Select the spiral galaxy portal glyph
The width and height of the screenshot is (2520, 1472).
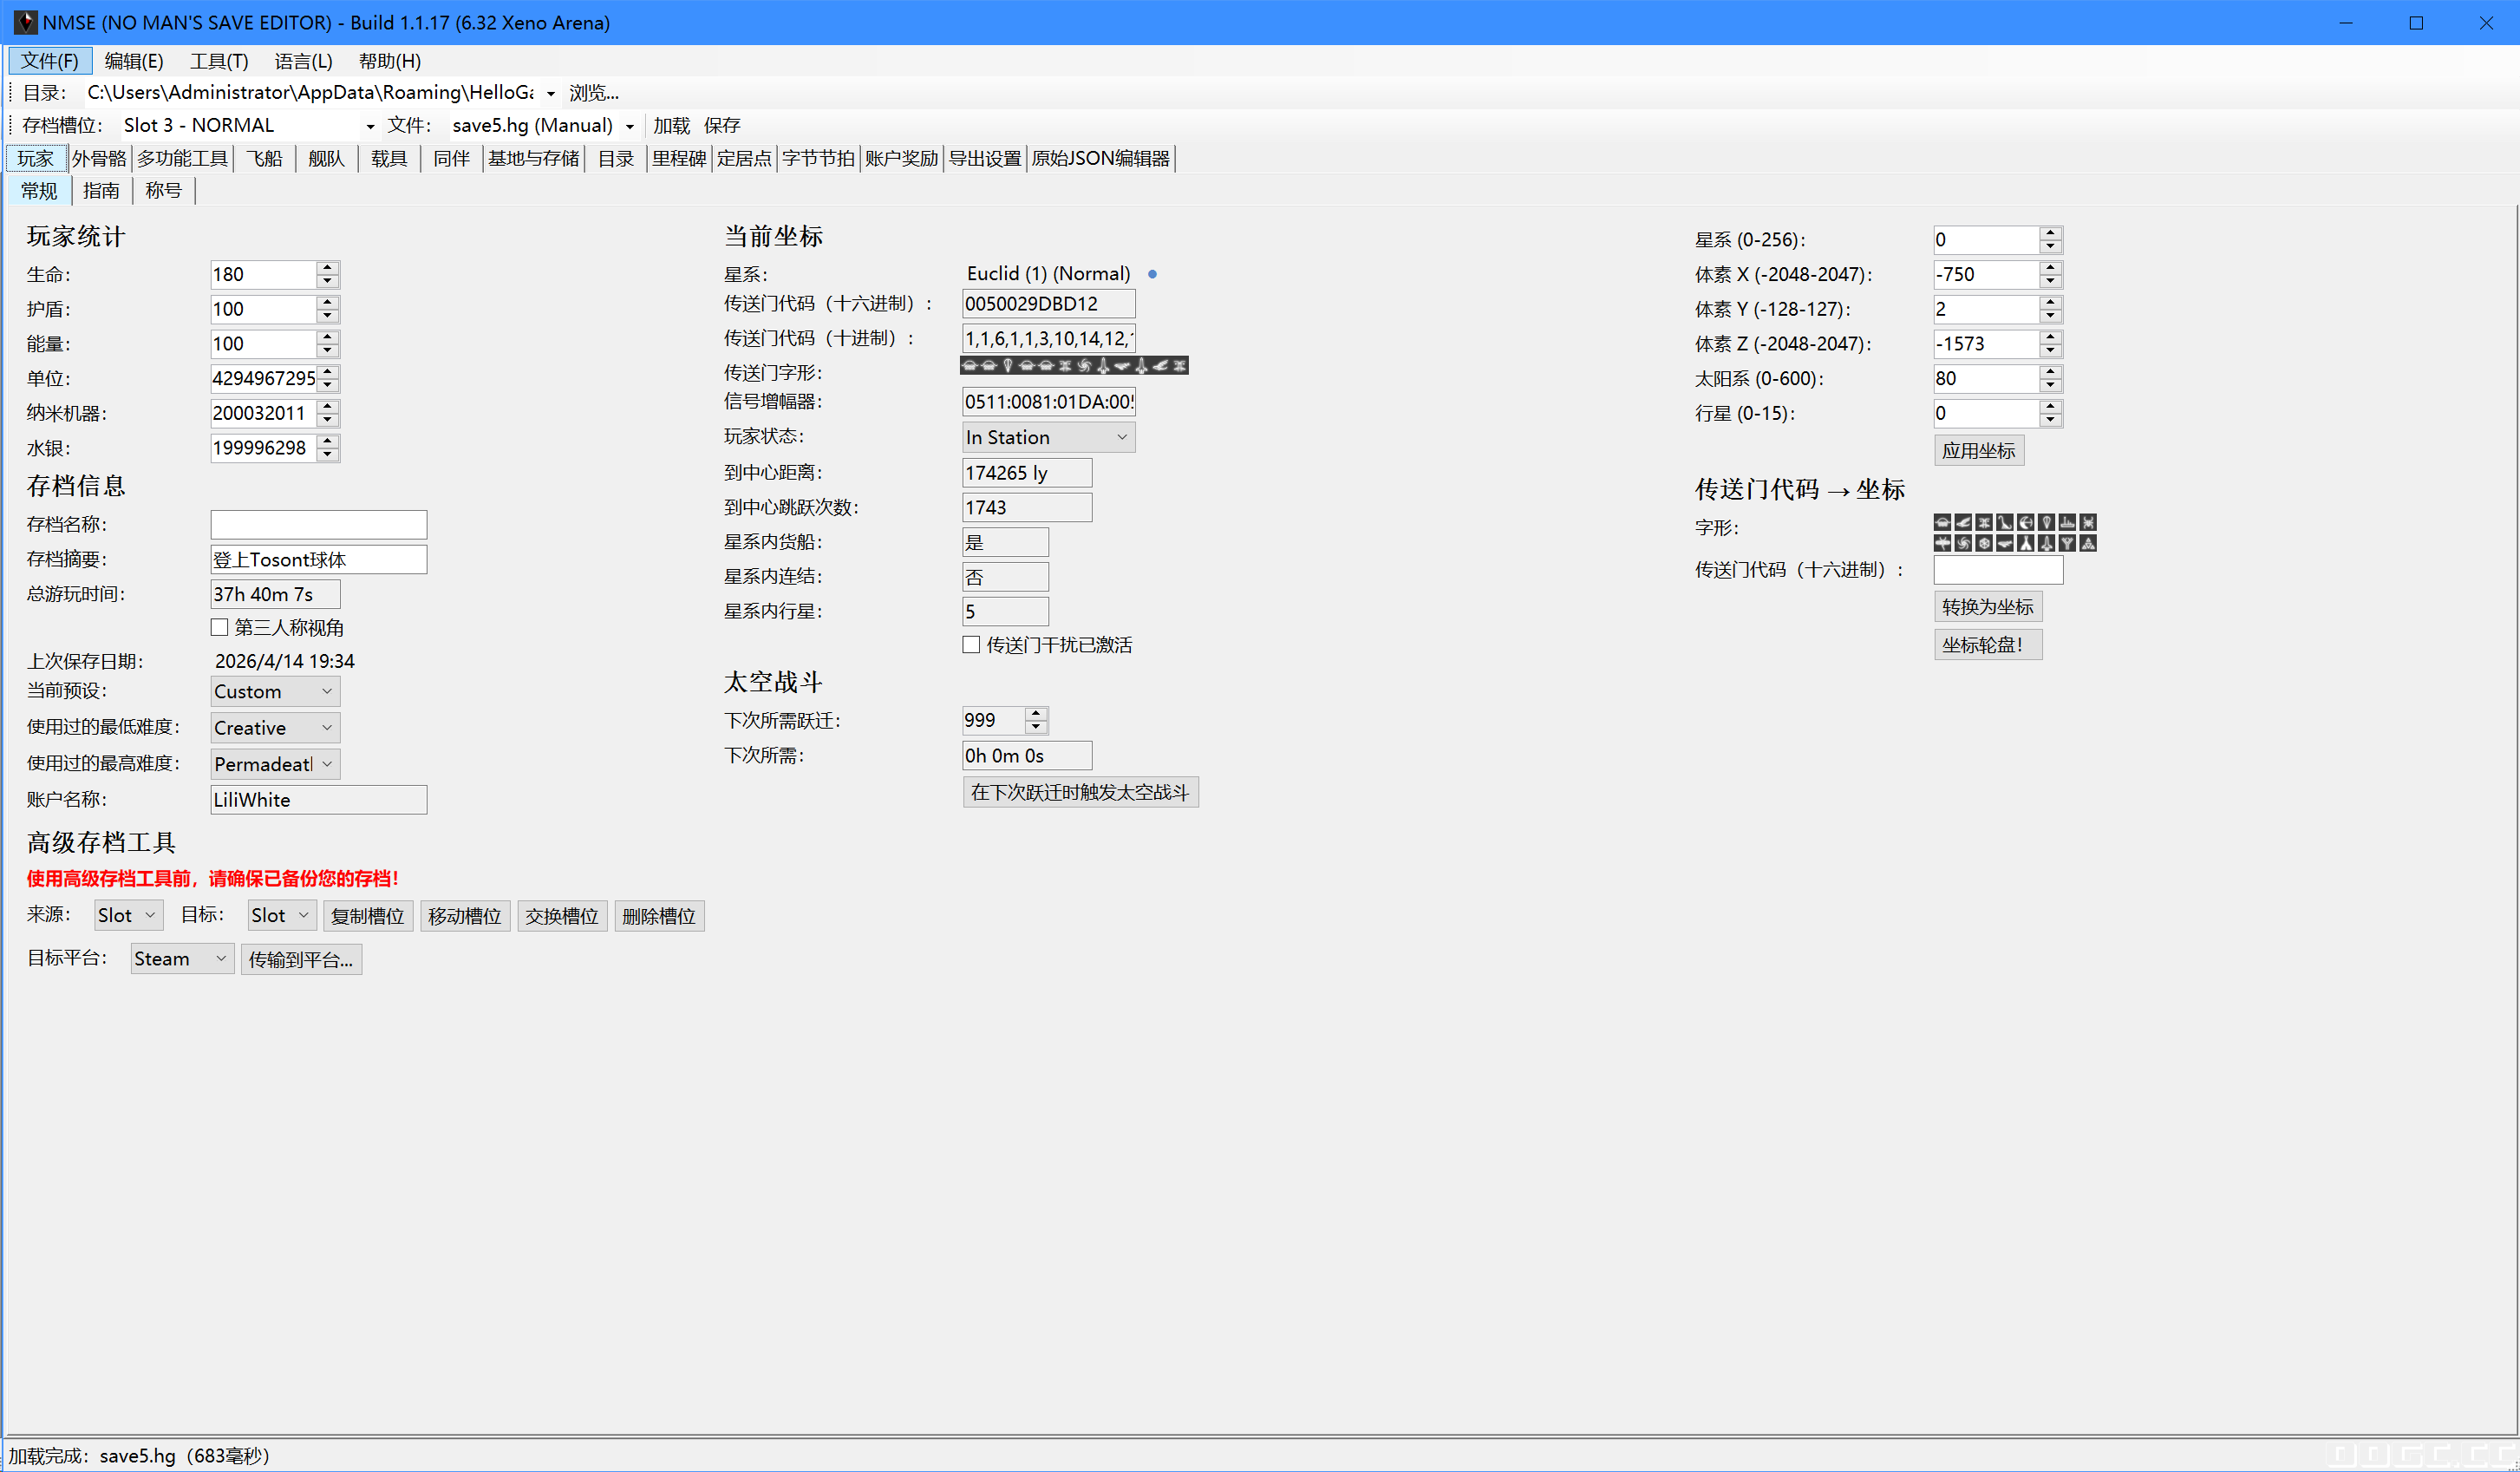[1963, 544]
